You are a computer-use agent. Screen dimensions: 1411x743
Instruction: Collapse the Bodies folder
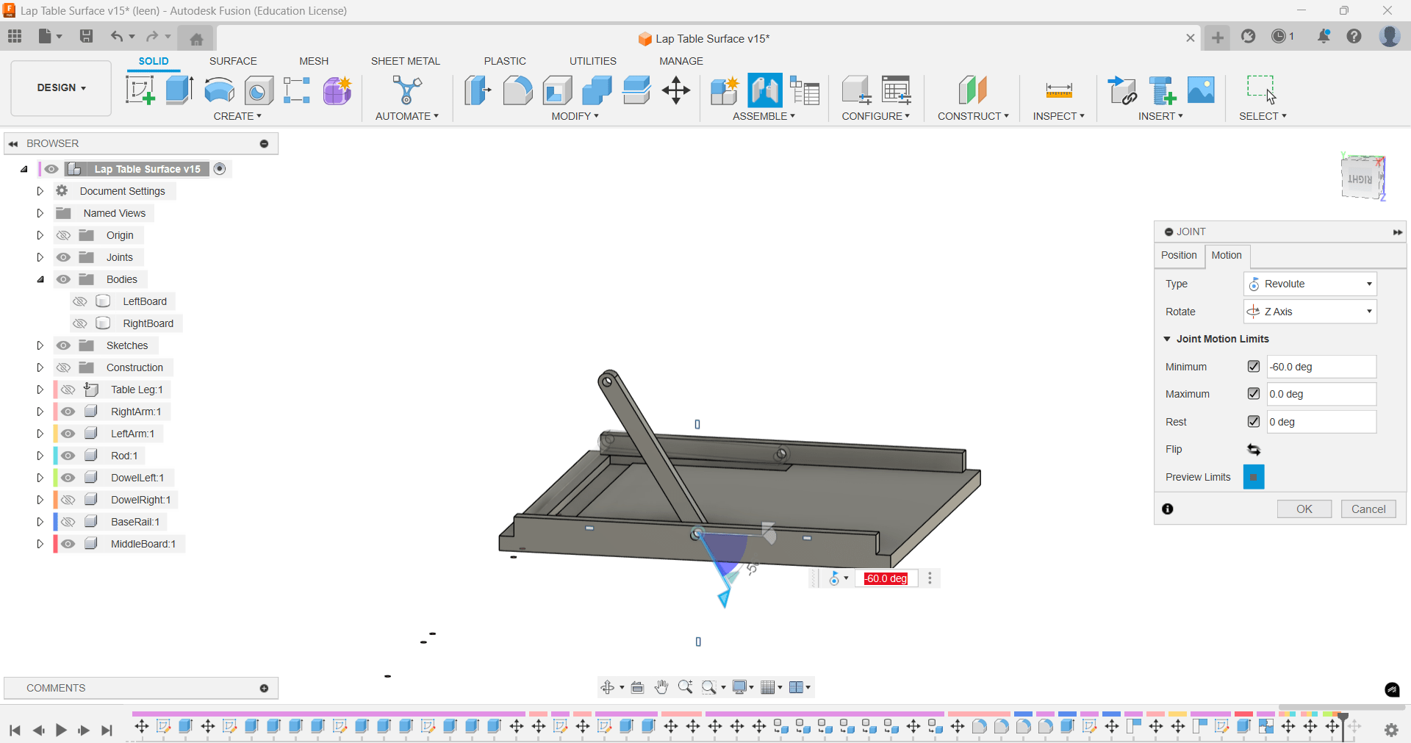pyautogui.click(x=40, y=279)
